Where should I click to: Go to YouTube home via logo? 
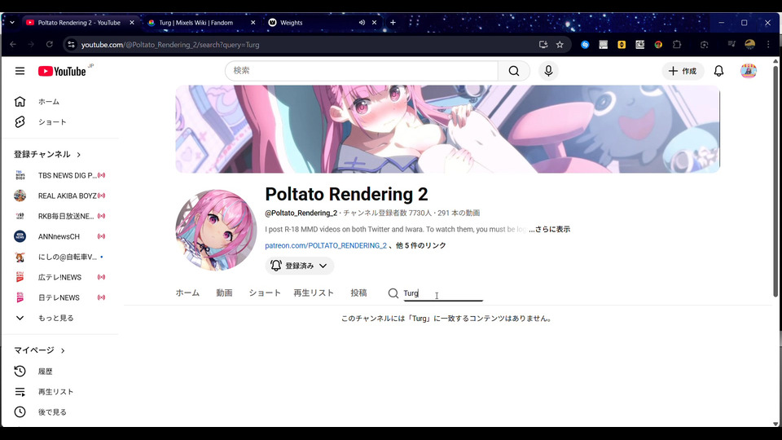click(x=63, y=72)
